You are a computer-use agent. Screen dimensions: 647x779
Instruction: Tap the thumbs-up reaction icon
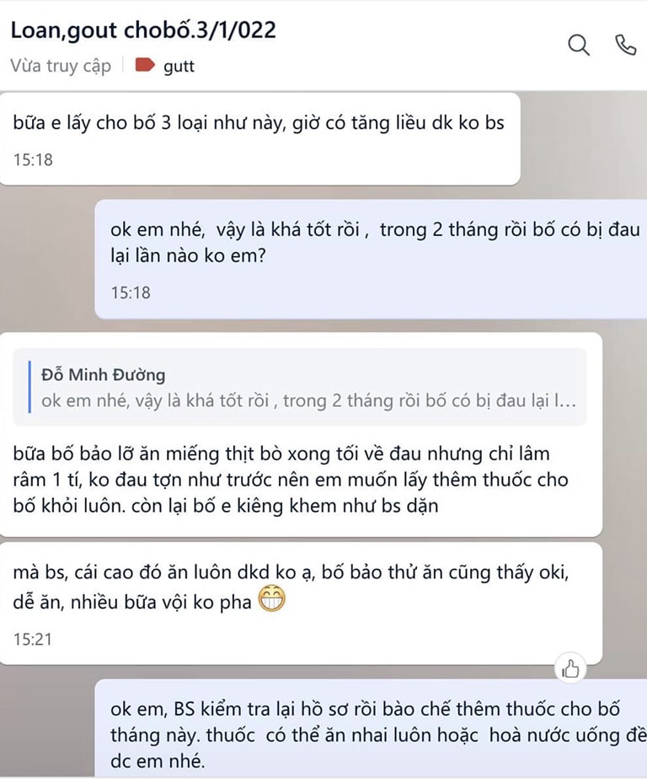pyautogui.click(x=570, y=669)
